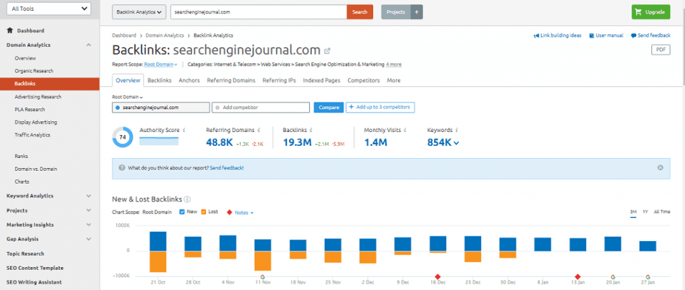The width and height of the screenshot is (685, 290).
Task: Click Add up to 3 competitors button
Action: coord(381,107)
